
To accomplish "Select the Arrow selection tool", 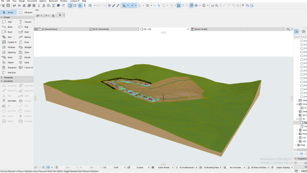I will pos(8,12).
